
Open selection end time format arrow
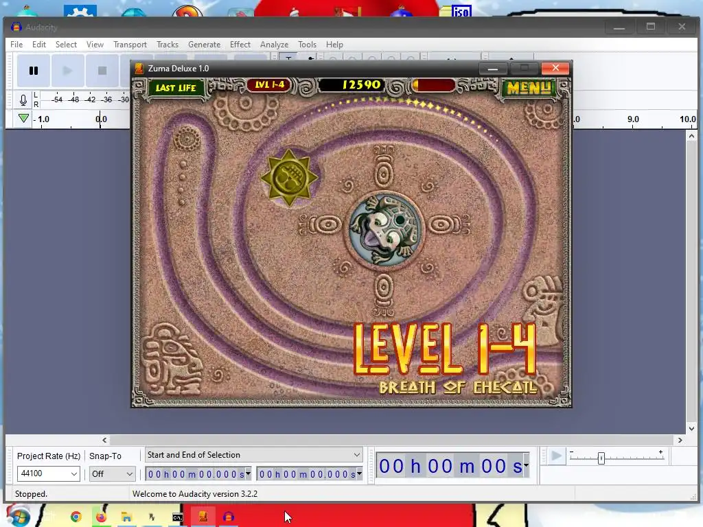359,473
